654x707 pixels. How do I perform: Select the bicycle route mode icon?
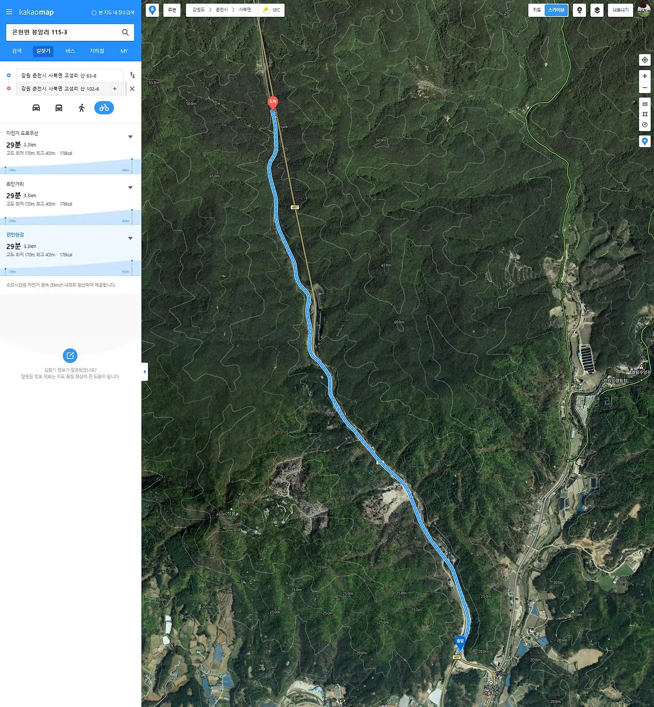coord(104,108)
